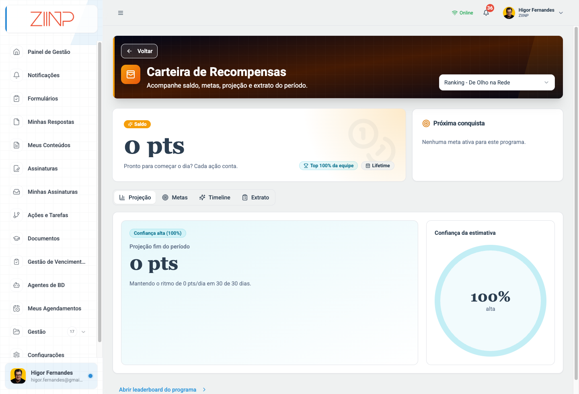
Task: Click the Agentes de BD robot icon
Action: (16, 285)
